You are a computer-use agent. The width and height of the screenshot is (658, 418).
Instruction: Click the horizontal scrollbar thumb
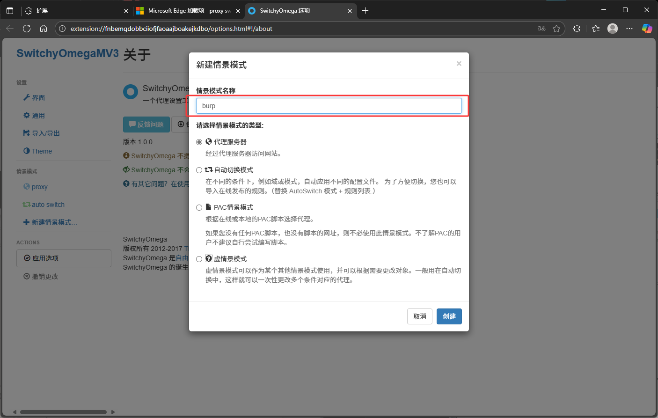coord(63,412)
